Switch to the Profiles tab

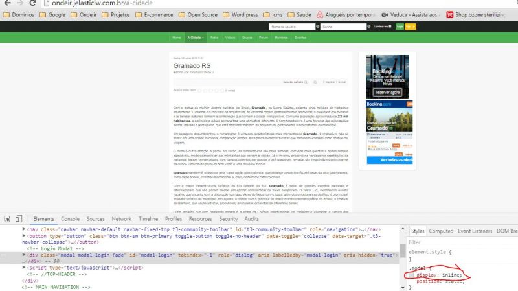point(174,219)
